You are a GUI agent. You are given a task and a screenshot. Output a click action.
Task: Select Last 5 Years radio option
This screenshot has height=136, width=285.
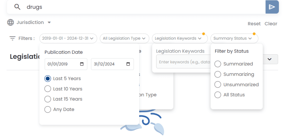coord(48,79)
